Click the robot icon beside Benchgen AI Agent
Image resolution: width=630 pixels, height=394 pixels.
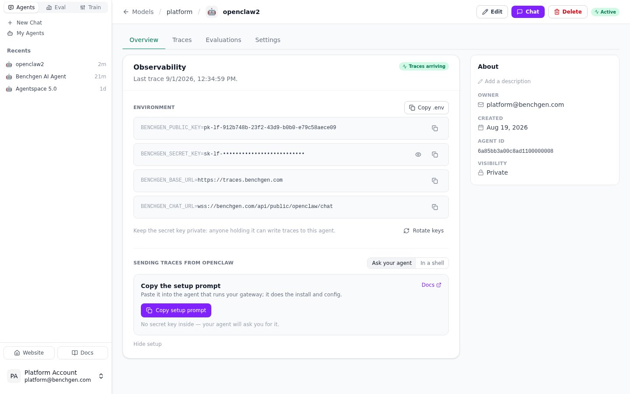tap(9, 77)
